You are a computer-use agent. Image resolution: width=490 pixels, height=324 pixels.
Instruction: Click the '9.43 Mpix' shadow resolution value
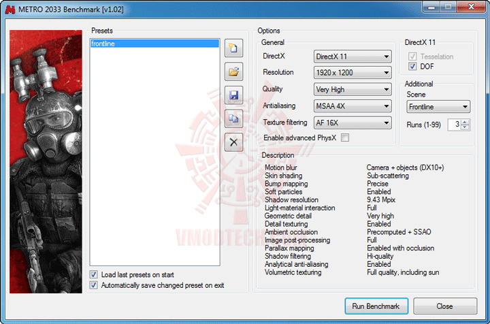[381, 199]
